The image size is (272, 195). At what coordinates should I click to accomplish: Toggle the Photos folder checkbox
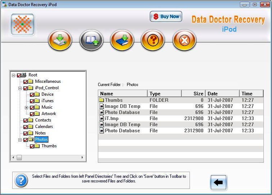pyautogui.click(x=25, y=140)
